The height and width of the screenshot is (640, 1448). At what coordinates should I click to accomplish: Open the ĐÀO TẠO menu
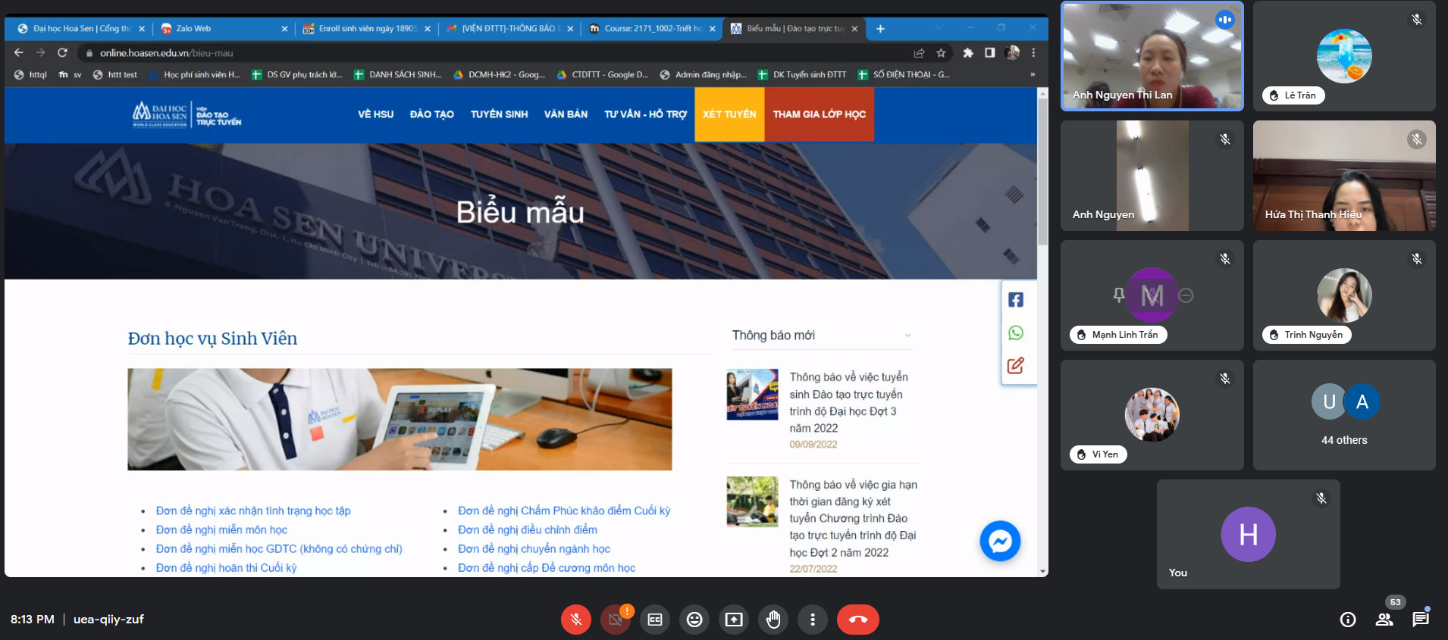431,114
